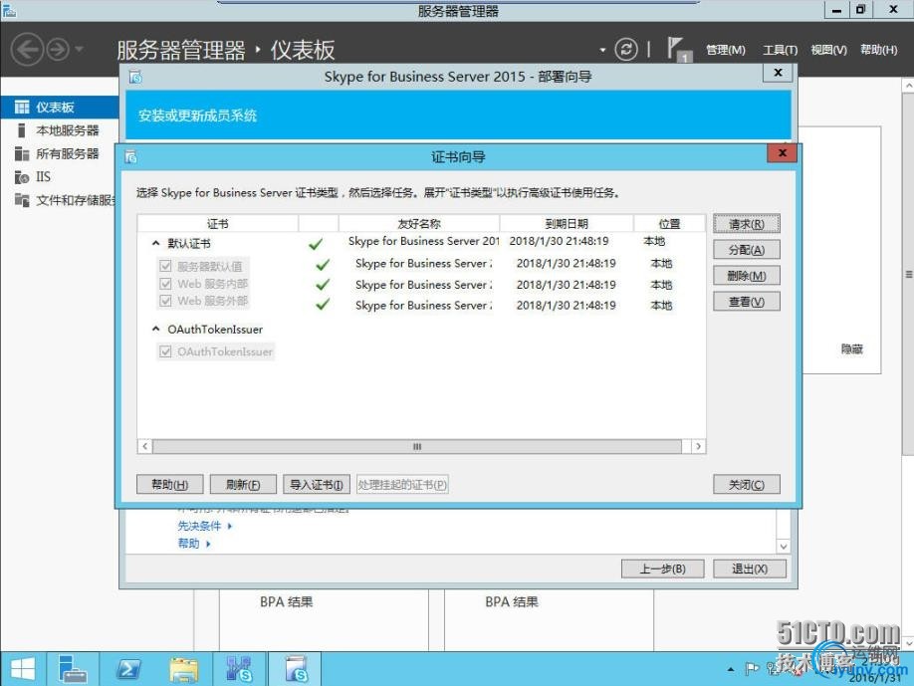Open the navigation history dropdown arrow
This screenshot has width=914, height=686.
click(x=79, y=49)
